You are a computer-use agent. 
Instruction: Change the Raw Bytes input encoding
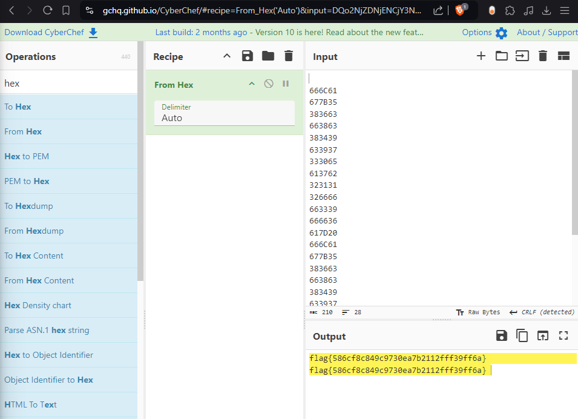coord(478,312)
